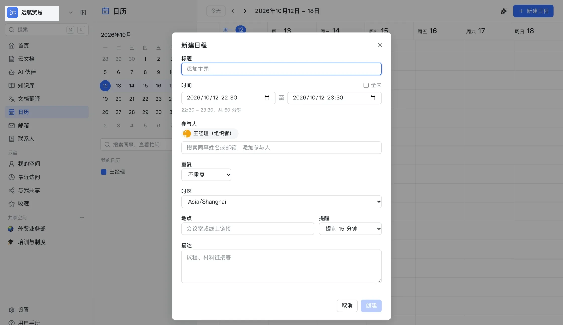Open 知识库 in the sidebar
The height and width of the screenshot is (325, 563).
(x=47, y=86)
